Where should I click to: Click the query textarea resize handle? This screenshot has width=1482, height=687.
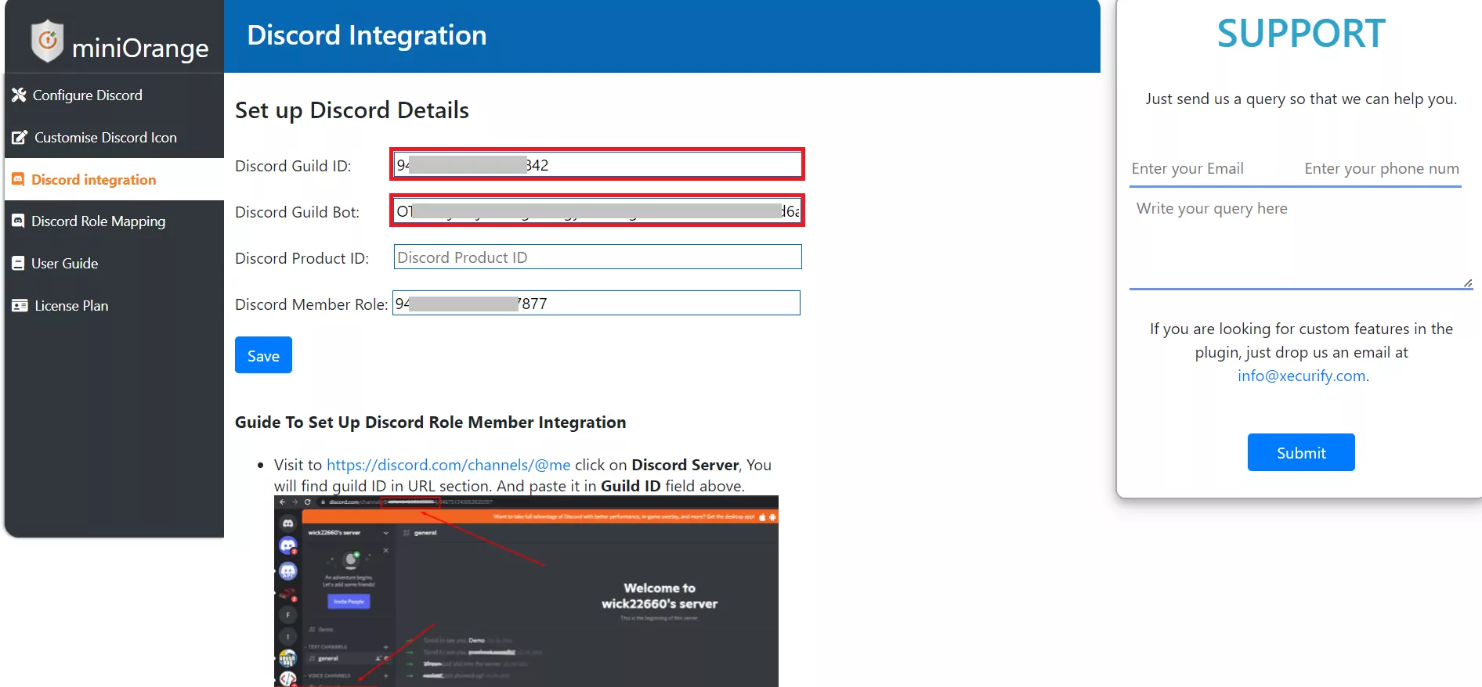point(1467,283)
